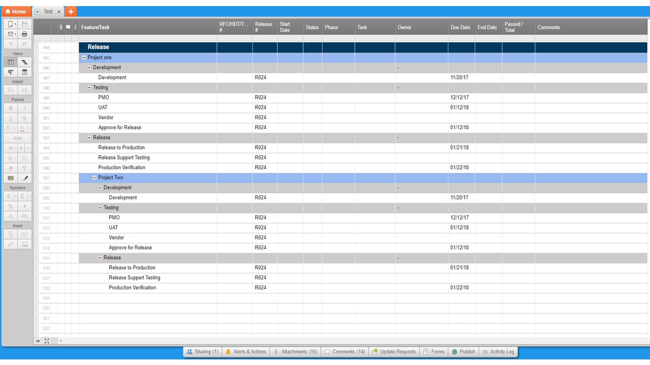
Task: Apply thousands separator comma icon
Action: point(24,206)
